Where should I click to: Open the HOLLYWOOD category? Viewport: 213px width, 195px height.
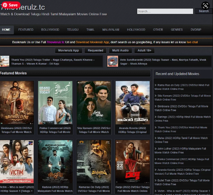[x=136, y=30]
